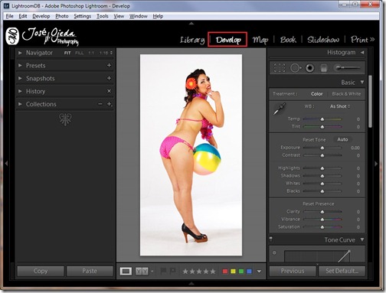Image resolution: width=386 pixels, height=293 pixels.
Task: Create a snapshot with plus icon
Action: click(x=109, y=78)
